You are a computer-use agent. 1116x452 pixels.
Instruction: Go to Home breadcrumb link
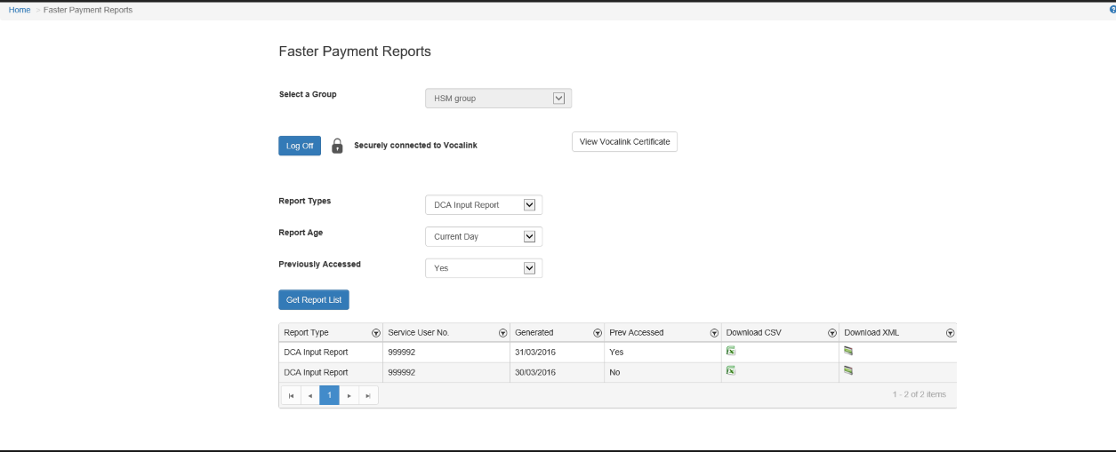(x=20, y=10)
